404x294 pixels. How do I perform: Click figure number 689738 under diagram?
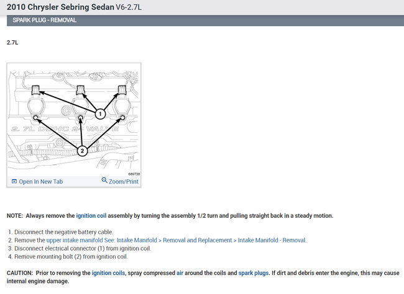point(133,174)
